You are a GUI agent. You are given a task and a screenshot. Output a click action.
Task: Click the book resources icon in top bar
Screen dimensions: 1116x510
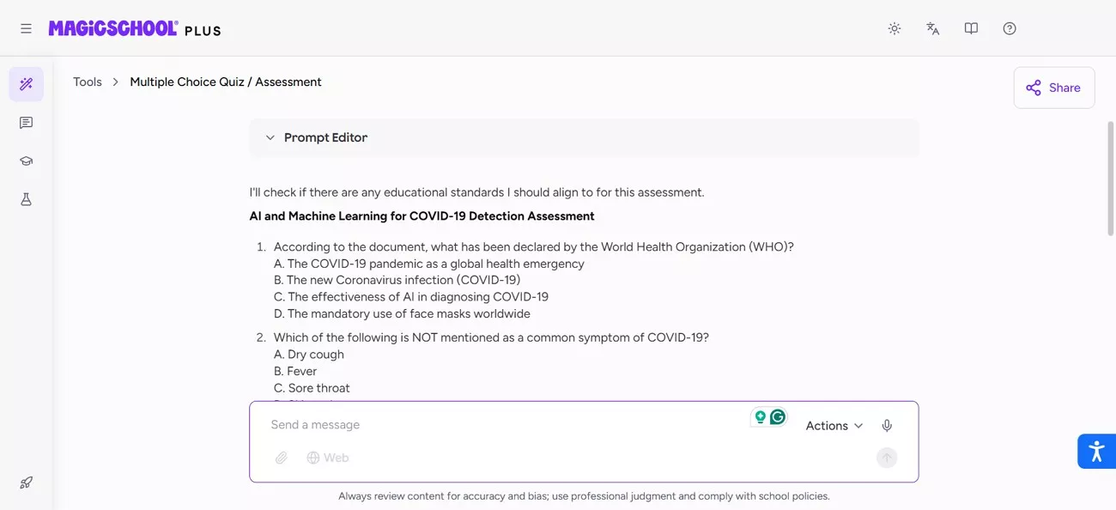click(x=971, y=27)
